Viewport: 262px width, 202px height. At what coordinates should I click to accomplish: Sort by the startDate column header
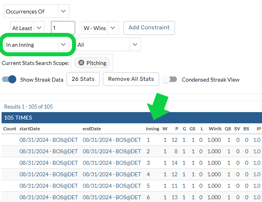click(x=30, y=129)
